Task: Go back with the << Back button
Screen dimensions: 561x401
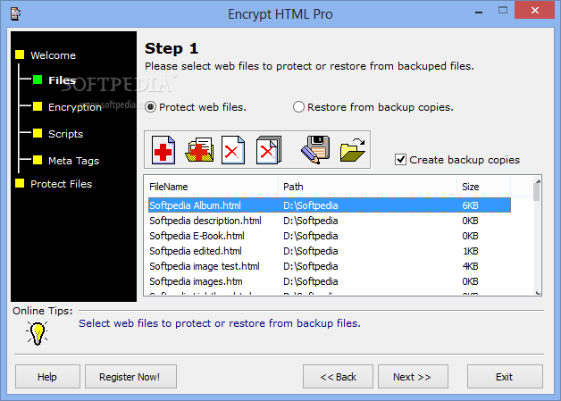Action: pyautogui.click(x=338, y=377)
